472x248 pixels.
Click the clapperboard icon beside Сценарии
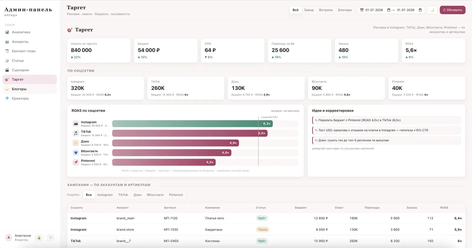coord(7,70)
